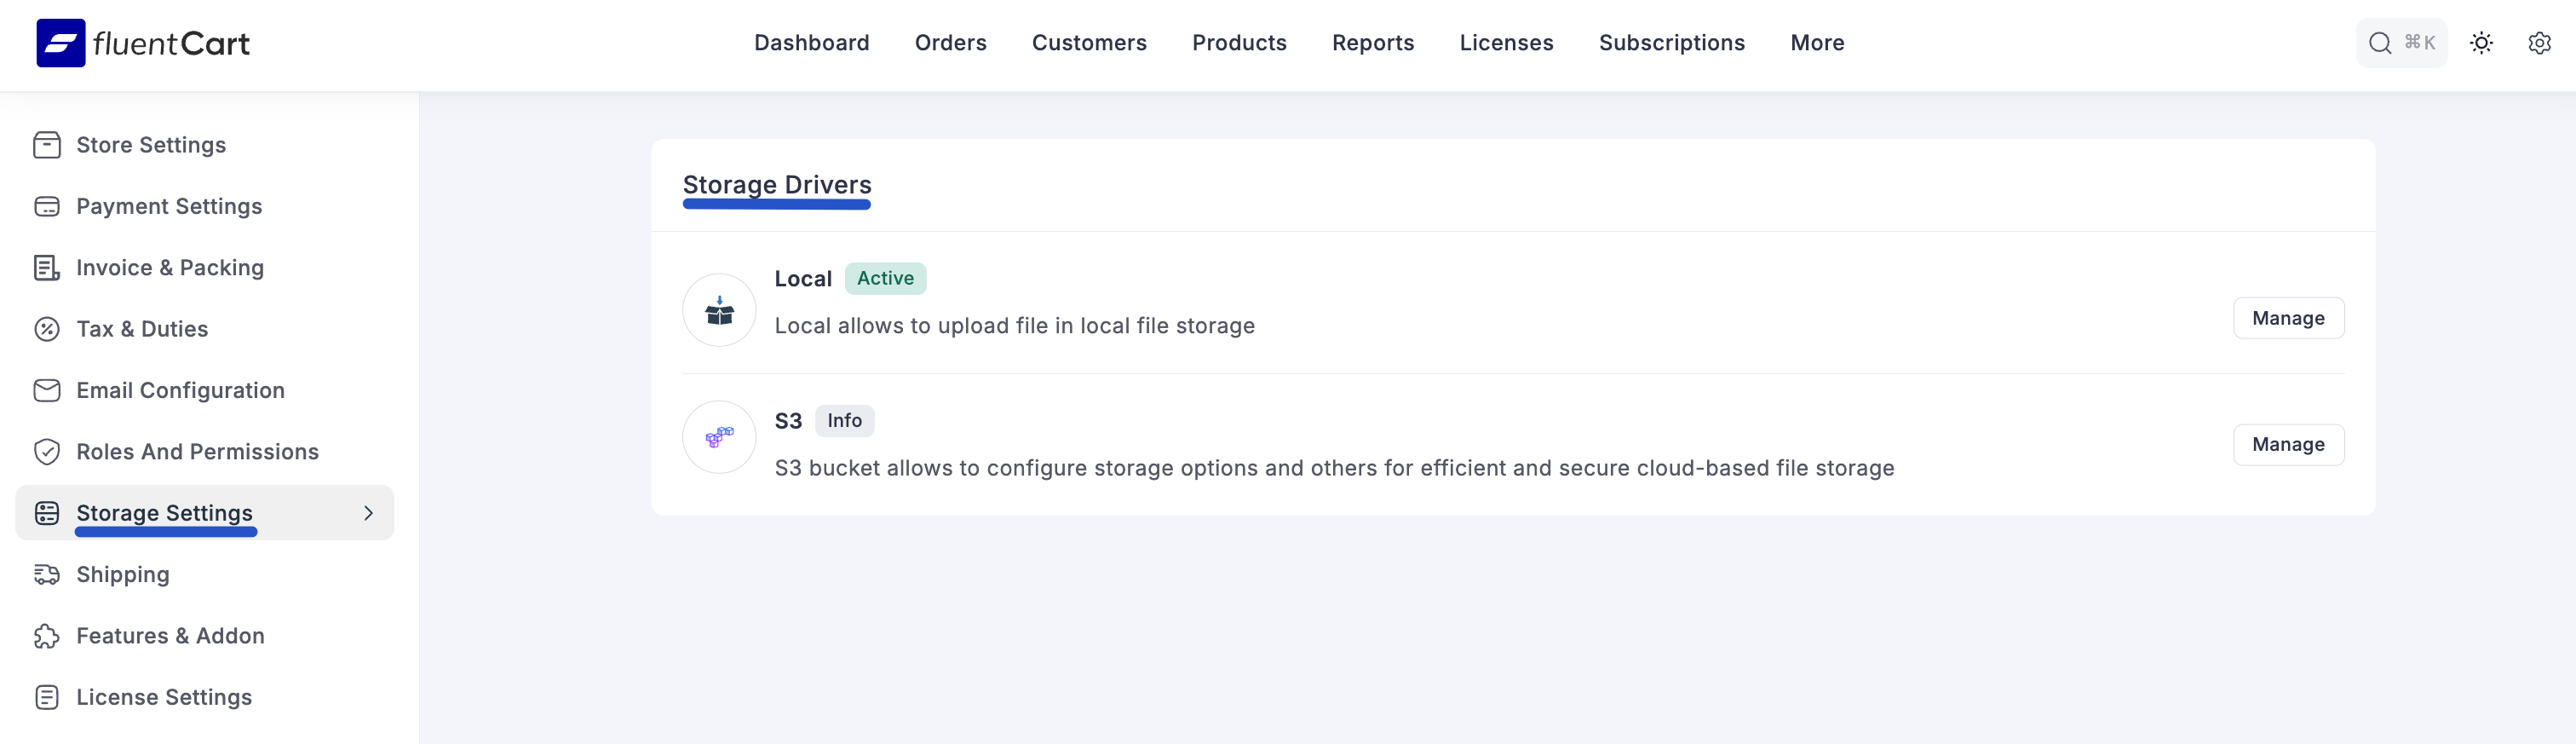This screenshot has width=2576, height=744.
Task: Expand the Storage Settings chevron arrow
Action: tap(368, 513)
